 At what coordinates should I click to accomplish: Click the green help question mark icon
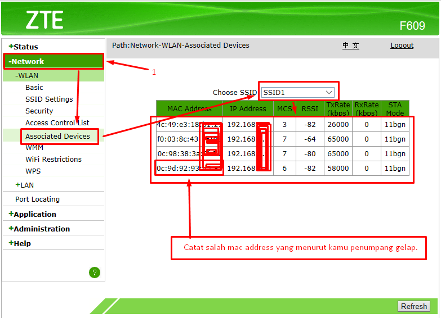[95, 272]
